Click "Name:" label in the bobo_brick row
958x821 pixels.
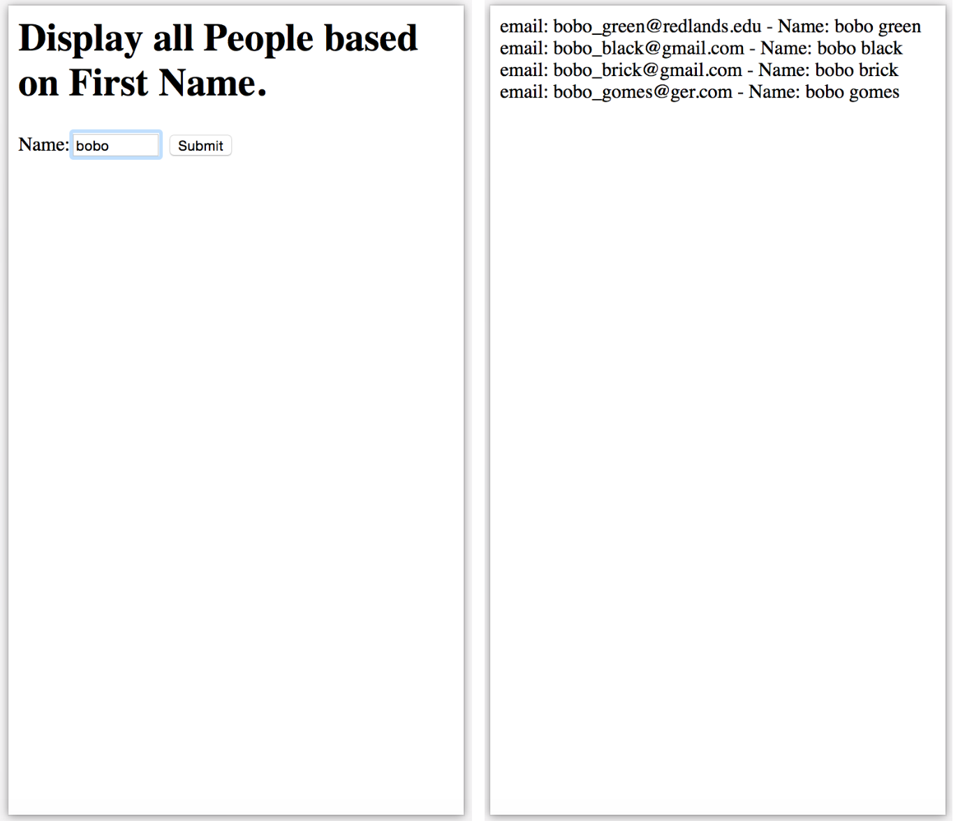pyautogui.click(x=783, y=71)
